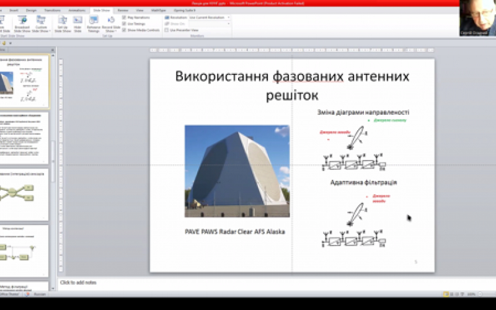Switch to the Insert tab
Image resolution: width=496 pixels, height=310 pixels.
tap(14, 11)
